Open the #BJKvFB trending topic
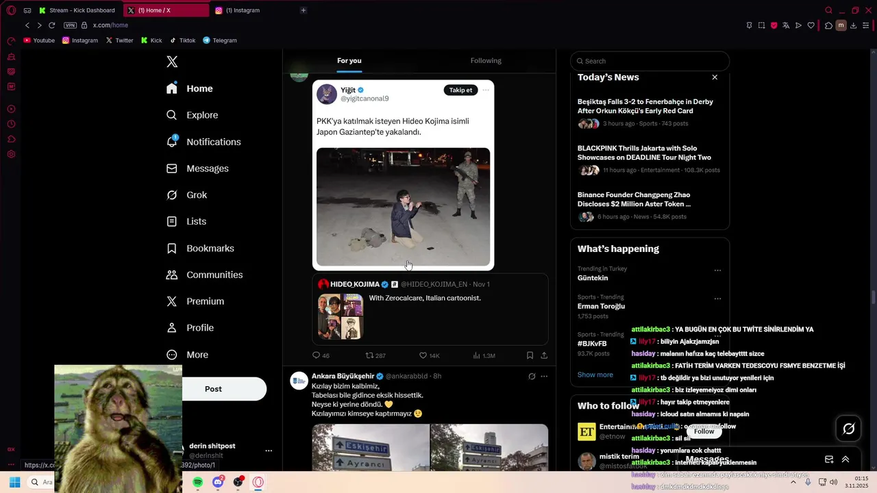Screen dimensions: 877x493 click(592, 344)
